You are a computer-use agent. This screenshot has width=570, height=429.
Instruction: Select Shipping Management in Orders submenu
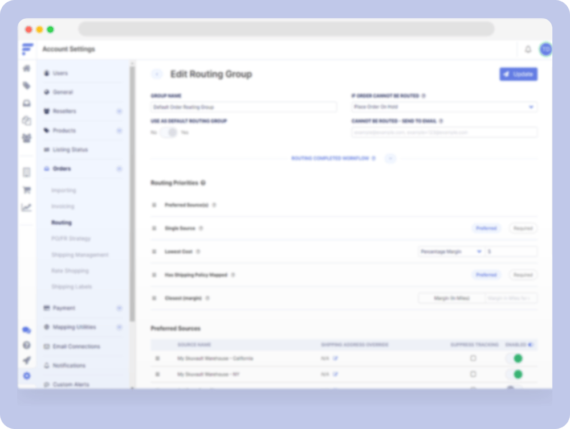(80, 255)
